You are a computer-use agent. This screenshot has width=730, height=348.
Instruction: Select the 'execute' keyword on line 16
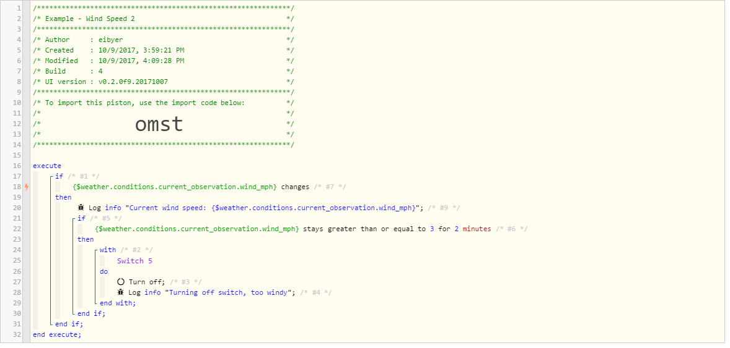[47, 166]
